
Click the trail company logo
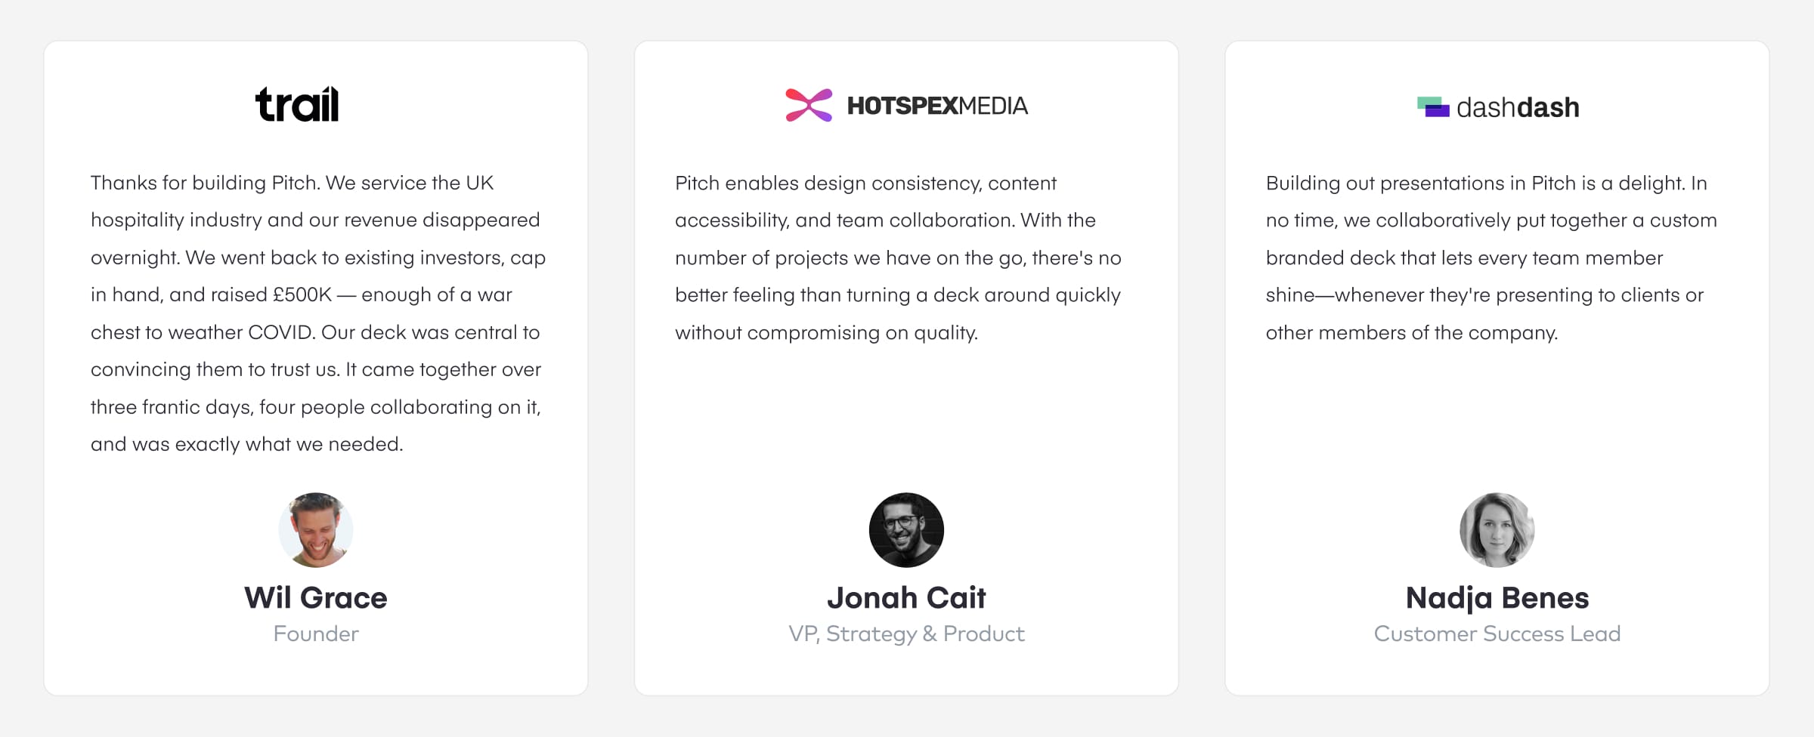297,104
